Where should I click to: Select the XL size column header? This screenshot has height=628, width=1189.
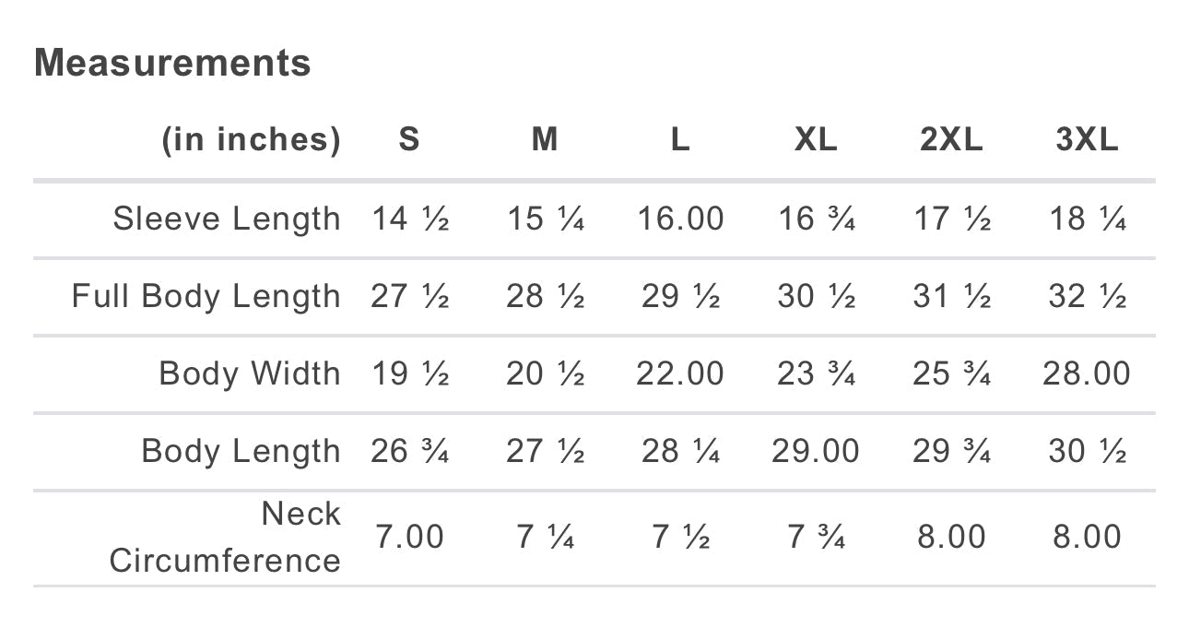(816, 139)
